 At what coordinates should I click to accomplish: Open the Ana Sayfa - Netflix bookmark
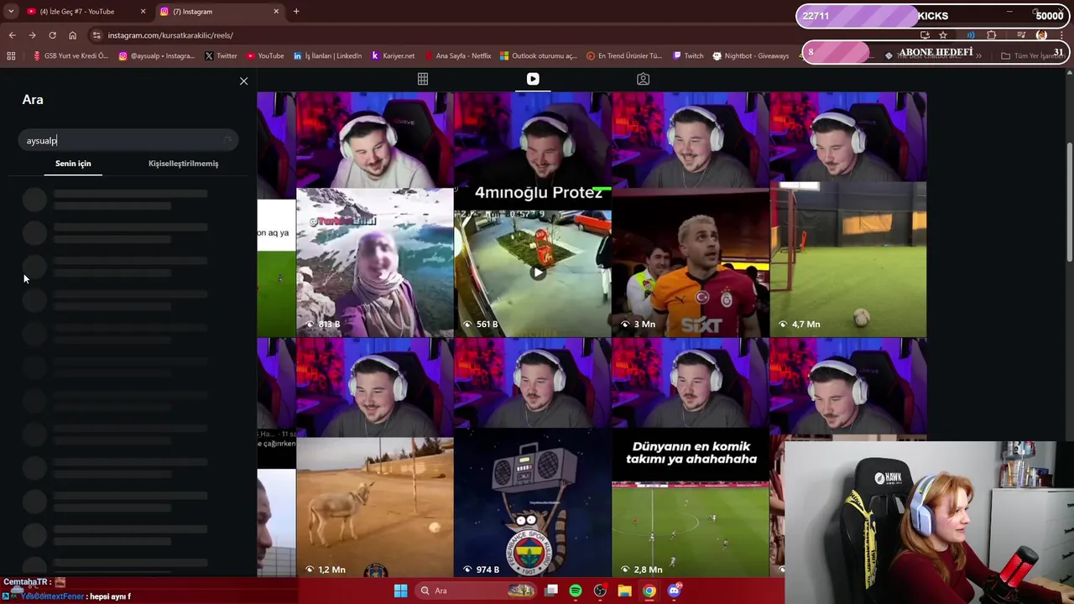(458, 56)
